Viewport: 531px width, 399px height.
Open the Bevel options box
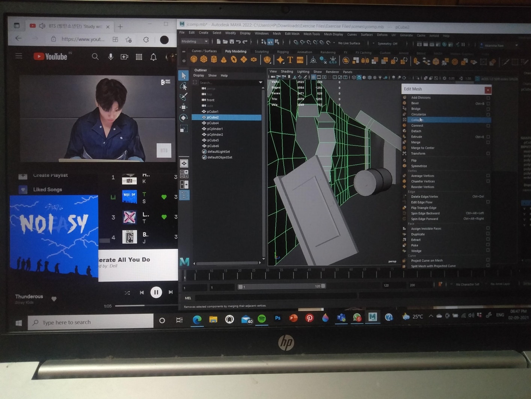[x=488, y=103]
